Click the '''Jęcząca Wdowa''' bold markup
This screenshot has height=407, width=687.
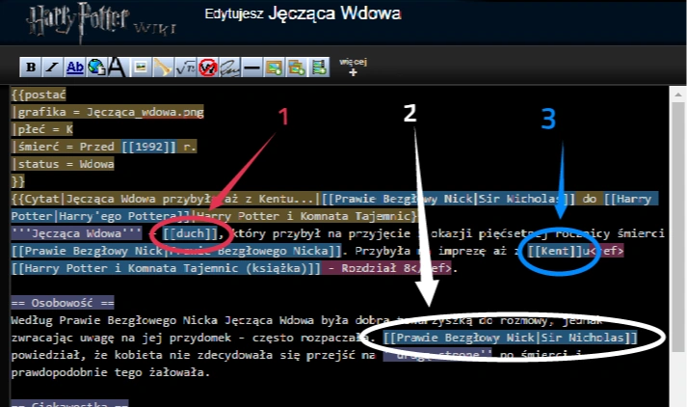[76, 233]
